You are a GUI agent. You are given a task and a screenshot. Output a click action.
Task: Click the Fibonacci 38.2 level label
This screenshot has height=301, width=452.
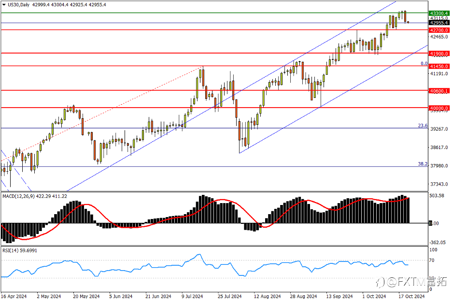click(x=423, y=164)
